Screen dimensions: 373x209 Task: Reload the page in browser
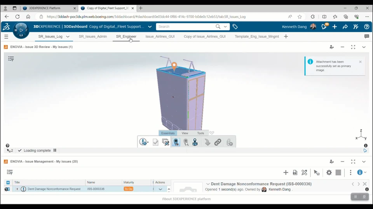tap(17, 17)
